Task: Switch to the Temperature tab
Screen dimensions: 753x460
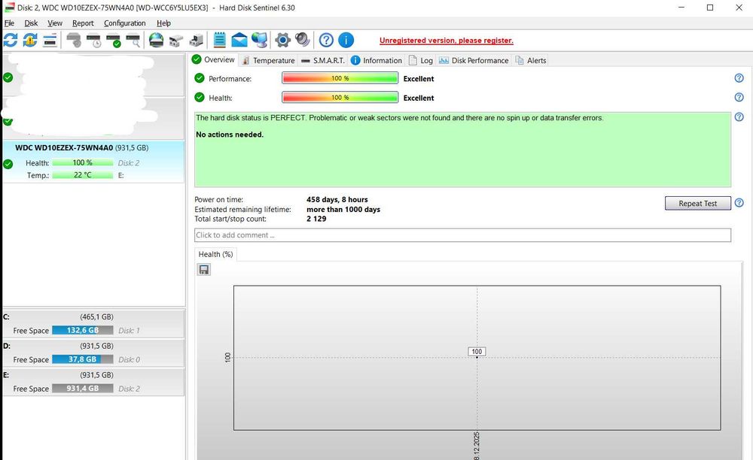Action: point(269,60)
